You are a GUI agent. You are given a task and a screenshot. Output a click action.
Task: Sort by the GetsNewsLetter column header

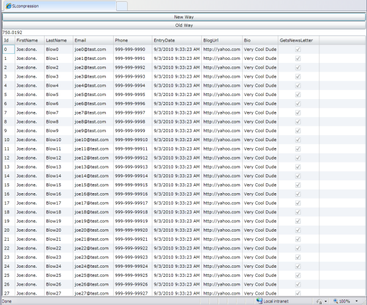(x=298, y=40)
